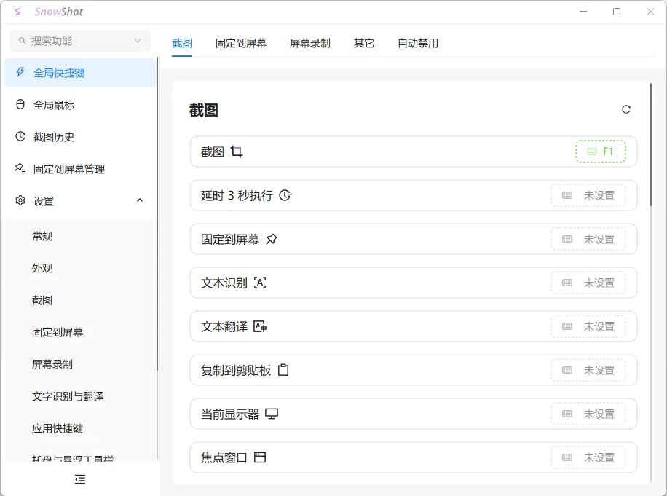The width and height of the screenshot is (667, 496).
Task: Click the window icon in 焦点窗口 row
Action: (260, 457)
